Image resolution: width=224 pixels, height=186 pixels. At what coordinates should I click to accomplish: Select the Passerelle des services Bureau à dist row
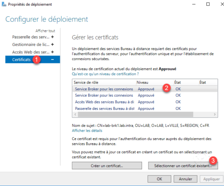coord(145,108)
